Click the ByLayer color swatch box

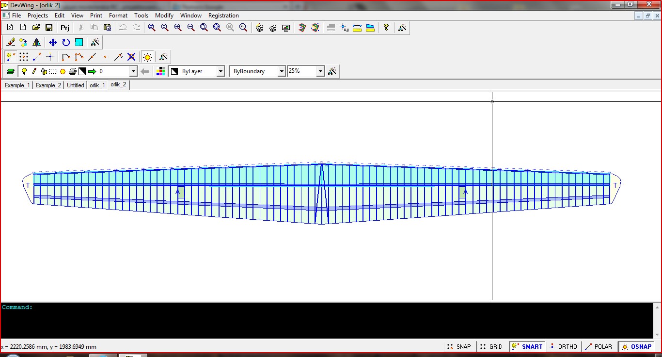175,71
